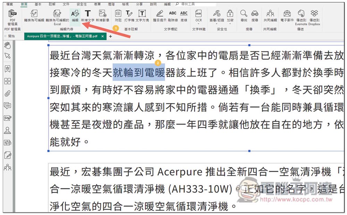Click highlighted text 就輪到電暖

(139, 72)
